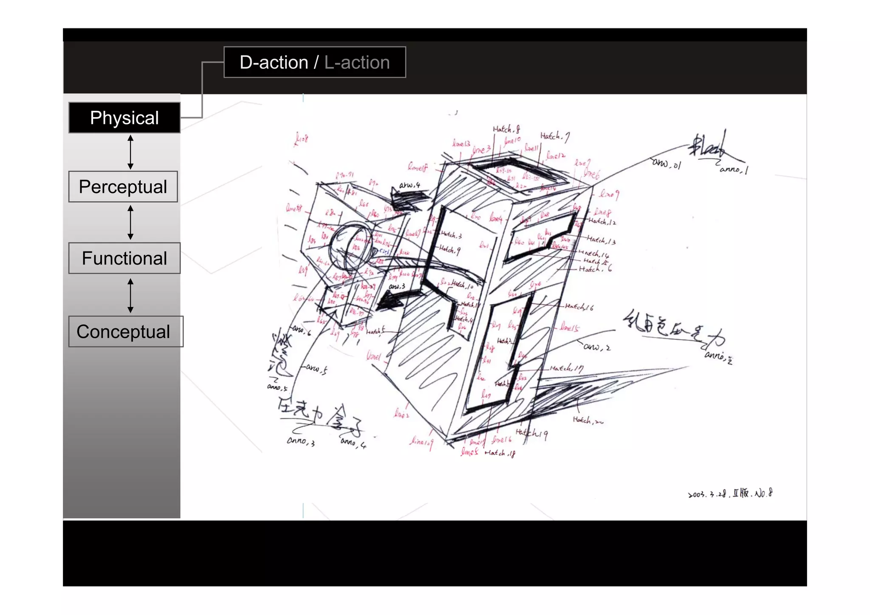The image size is (870, 615).
Task: Click the Hatch.8 annotation label
Action: (506, 129)
